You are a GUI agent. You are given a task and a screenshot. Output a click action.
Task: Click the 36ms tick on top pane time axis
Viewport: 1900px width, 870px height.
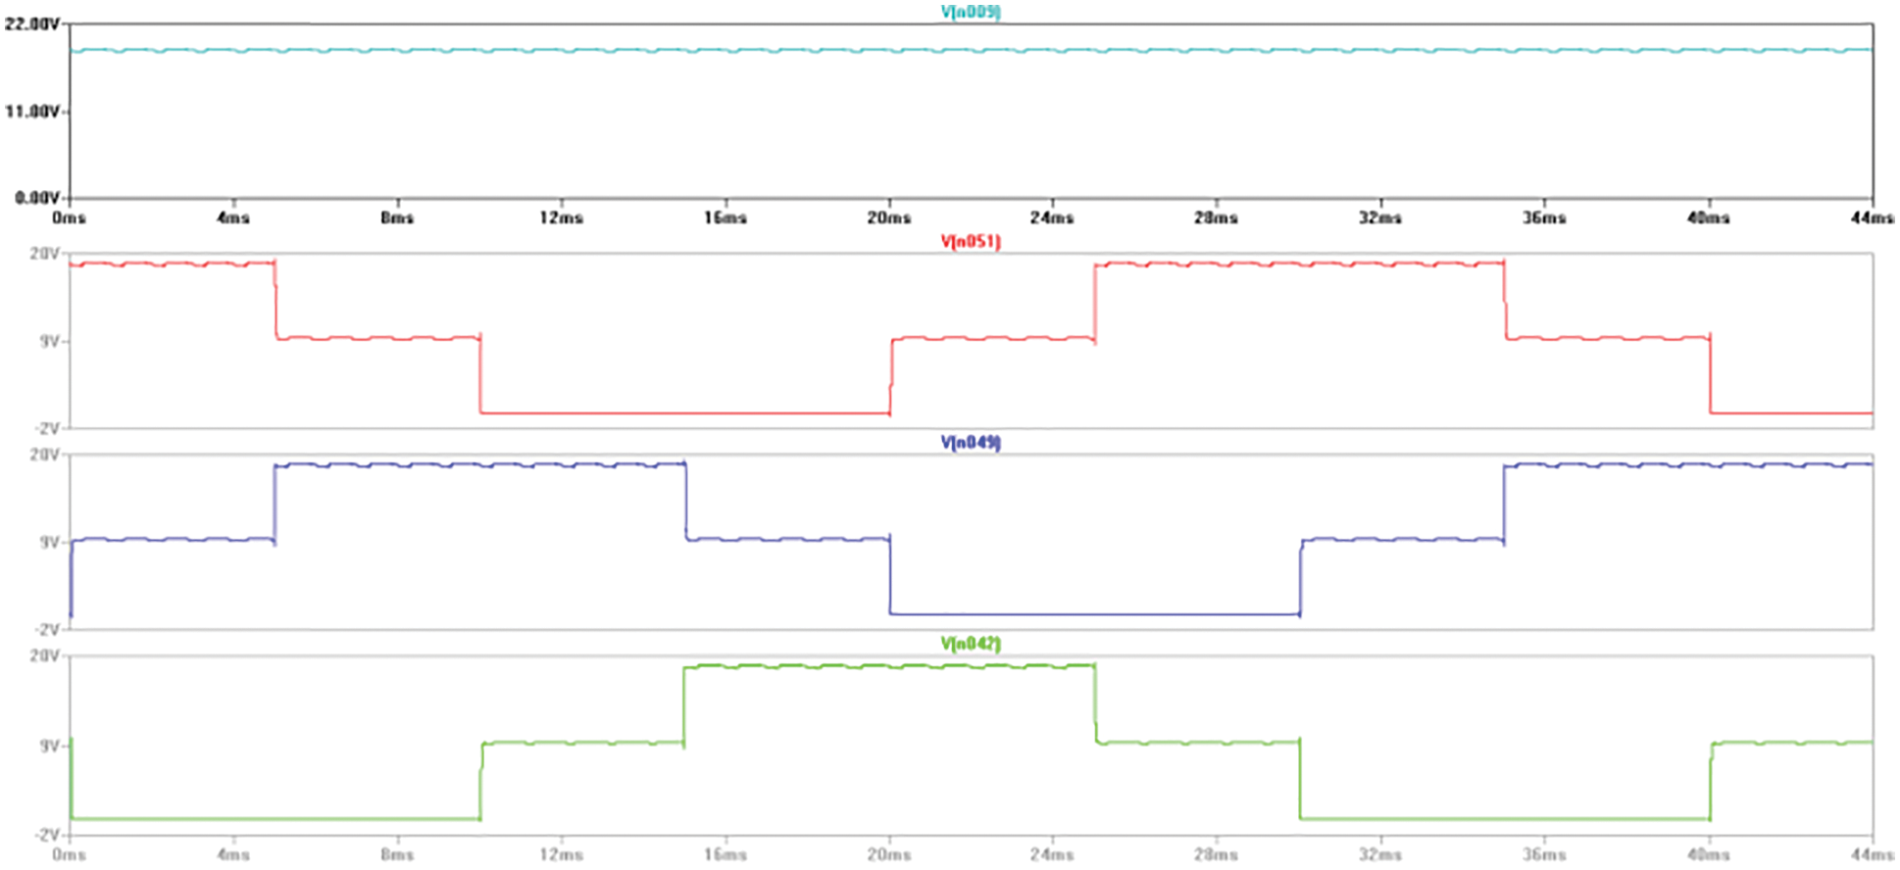1544,217
